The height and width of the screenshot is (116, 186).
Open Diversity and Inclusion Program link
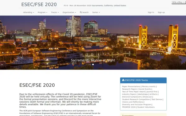(136, 105)
